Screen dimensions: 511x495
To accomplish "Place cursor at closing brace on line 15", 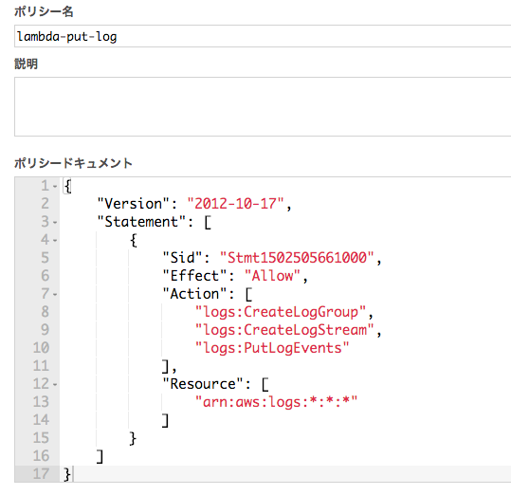I will [133, 438].
